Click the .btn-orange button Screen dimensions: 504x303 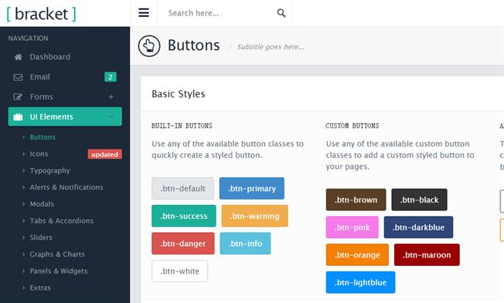(x=357, y=255)
